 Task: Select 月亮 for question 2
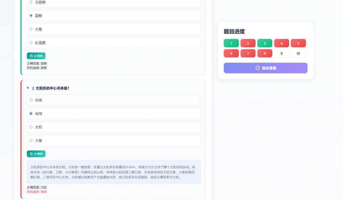(x=114, y=100)
